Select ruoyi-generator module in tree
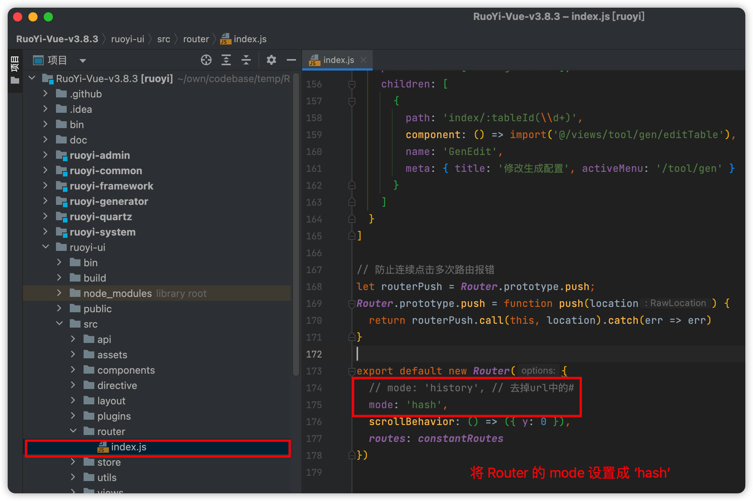Screen dimensions: 753x501 tap(109, 201)
